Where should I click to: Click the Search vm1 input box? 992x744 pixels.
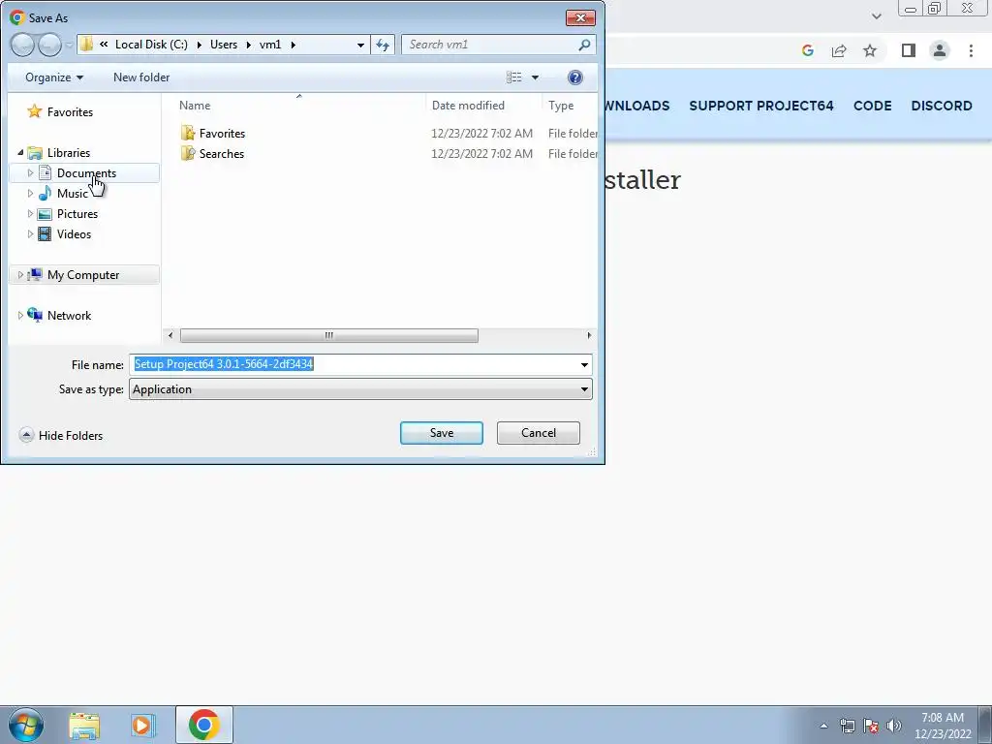tap(490, 45)
